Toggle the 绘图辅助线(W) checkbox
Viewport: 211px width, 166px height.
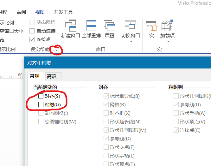coord(41,122)
